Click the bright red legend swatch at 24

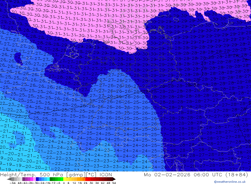coord(87,179)
